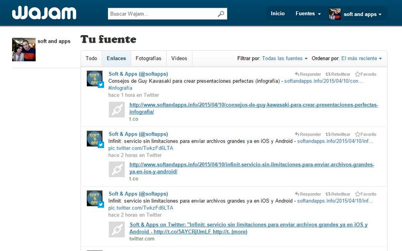Click the search magnifier icon
Viewport: 402px width, 251px height.
[x=221, y=14]
